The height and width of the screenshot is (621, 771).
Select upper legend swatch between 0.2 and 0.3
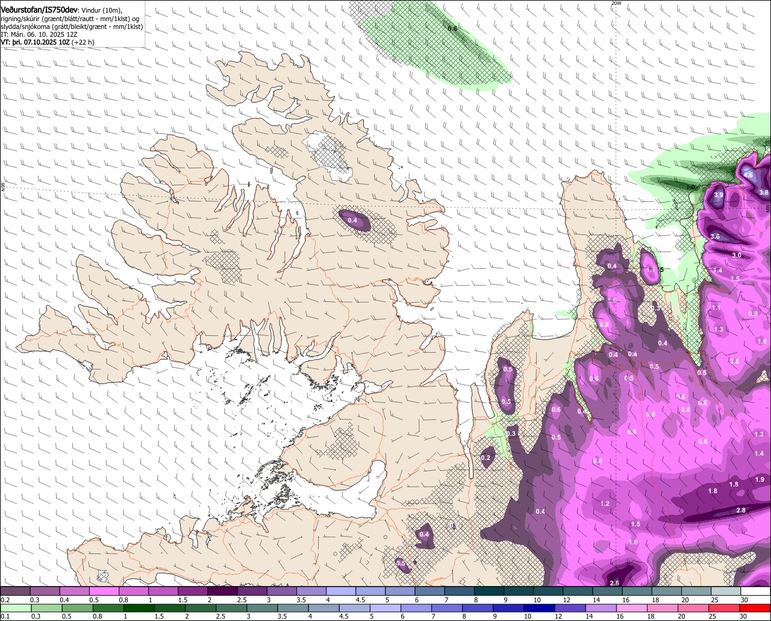[15, 591]
